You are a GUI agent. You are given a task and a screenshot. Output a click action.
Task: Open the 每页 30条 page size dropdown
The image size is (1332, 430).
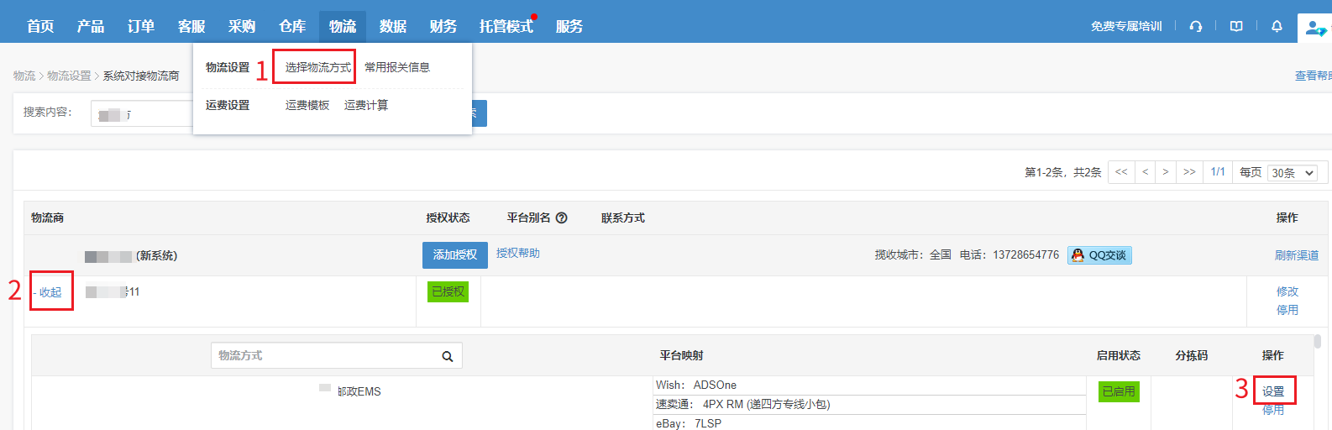[1292, 173]
